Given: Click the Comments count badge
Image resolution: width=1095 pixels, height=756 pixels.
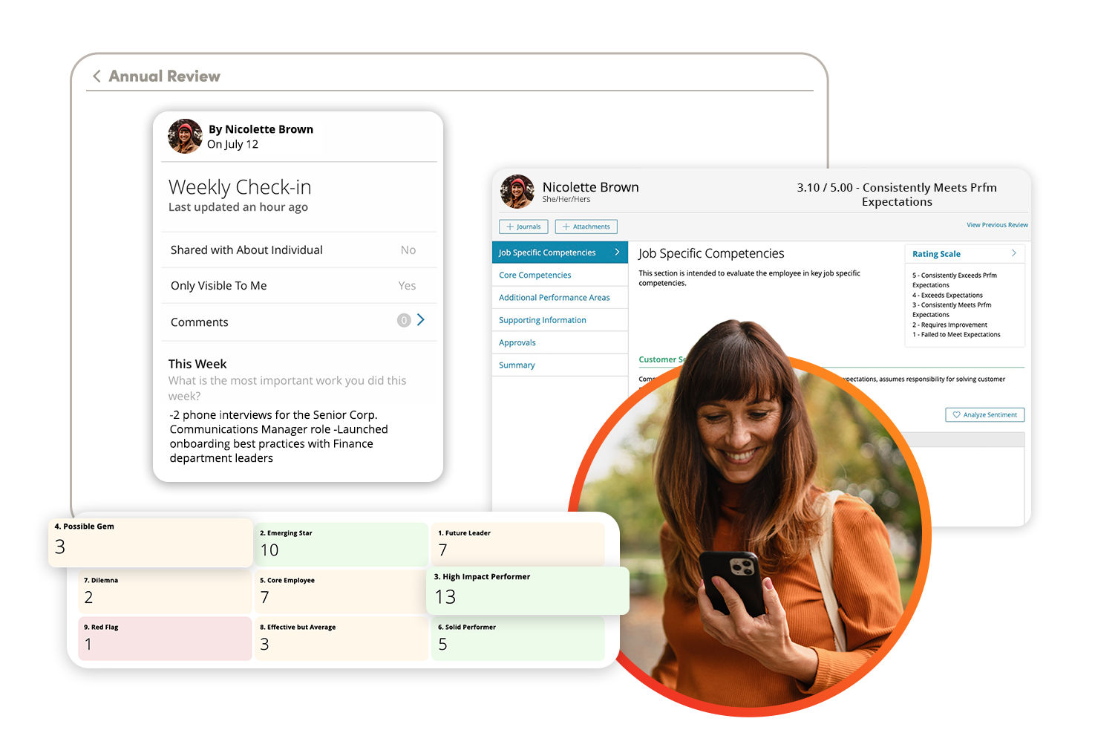Looking at the screenshot, I should (x=404, y=320).
